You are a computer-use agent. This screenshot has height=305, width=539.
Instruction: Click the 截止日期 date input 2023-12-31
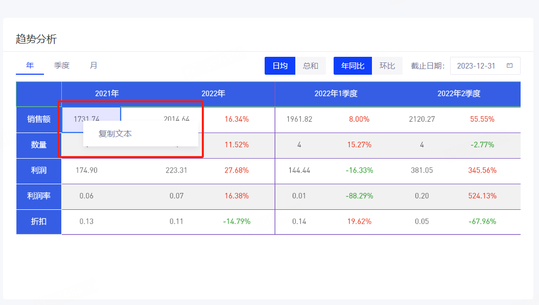click(x=476, y=66)
